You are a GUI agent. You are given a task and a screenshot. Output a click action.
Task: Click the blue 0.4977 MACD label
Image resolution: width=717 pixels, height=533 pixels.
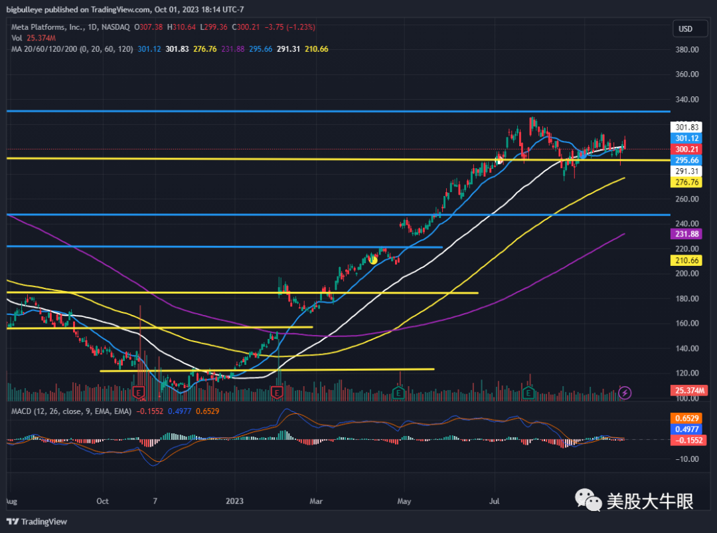tap(686, 429)
